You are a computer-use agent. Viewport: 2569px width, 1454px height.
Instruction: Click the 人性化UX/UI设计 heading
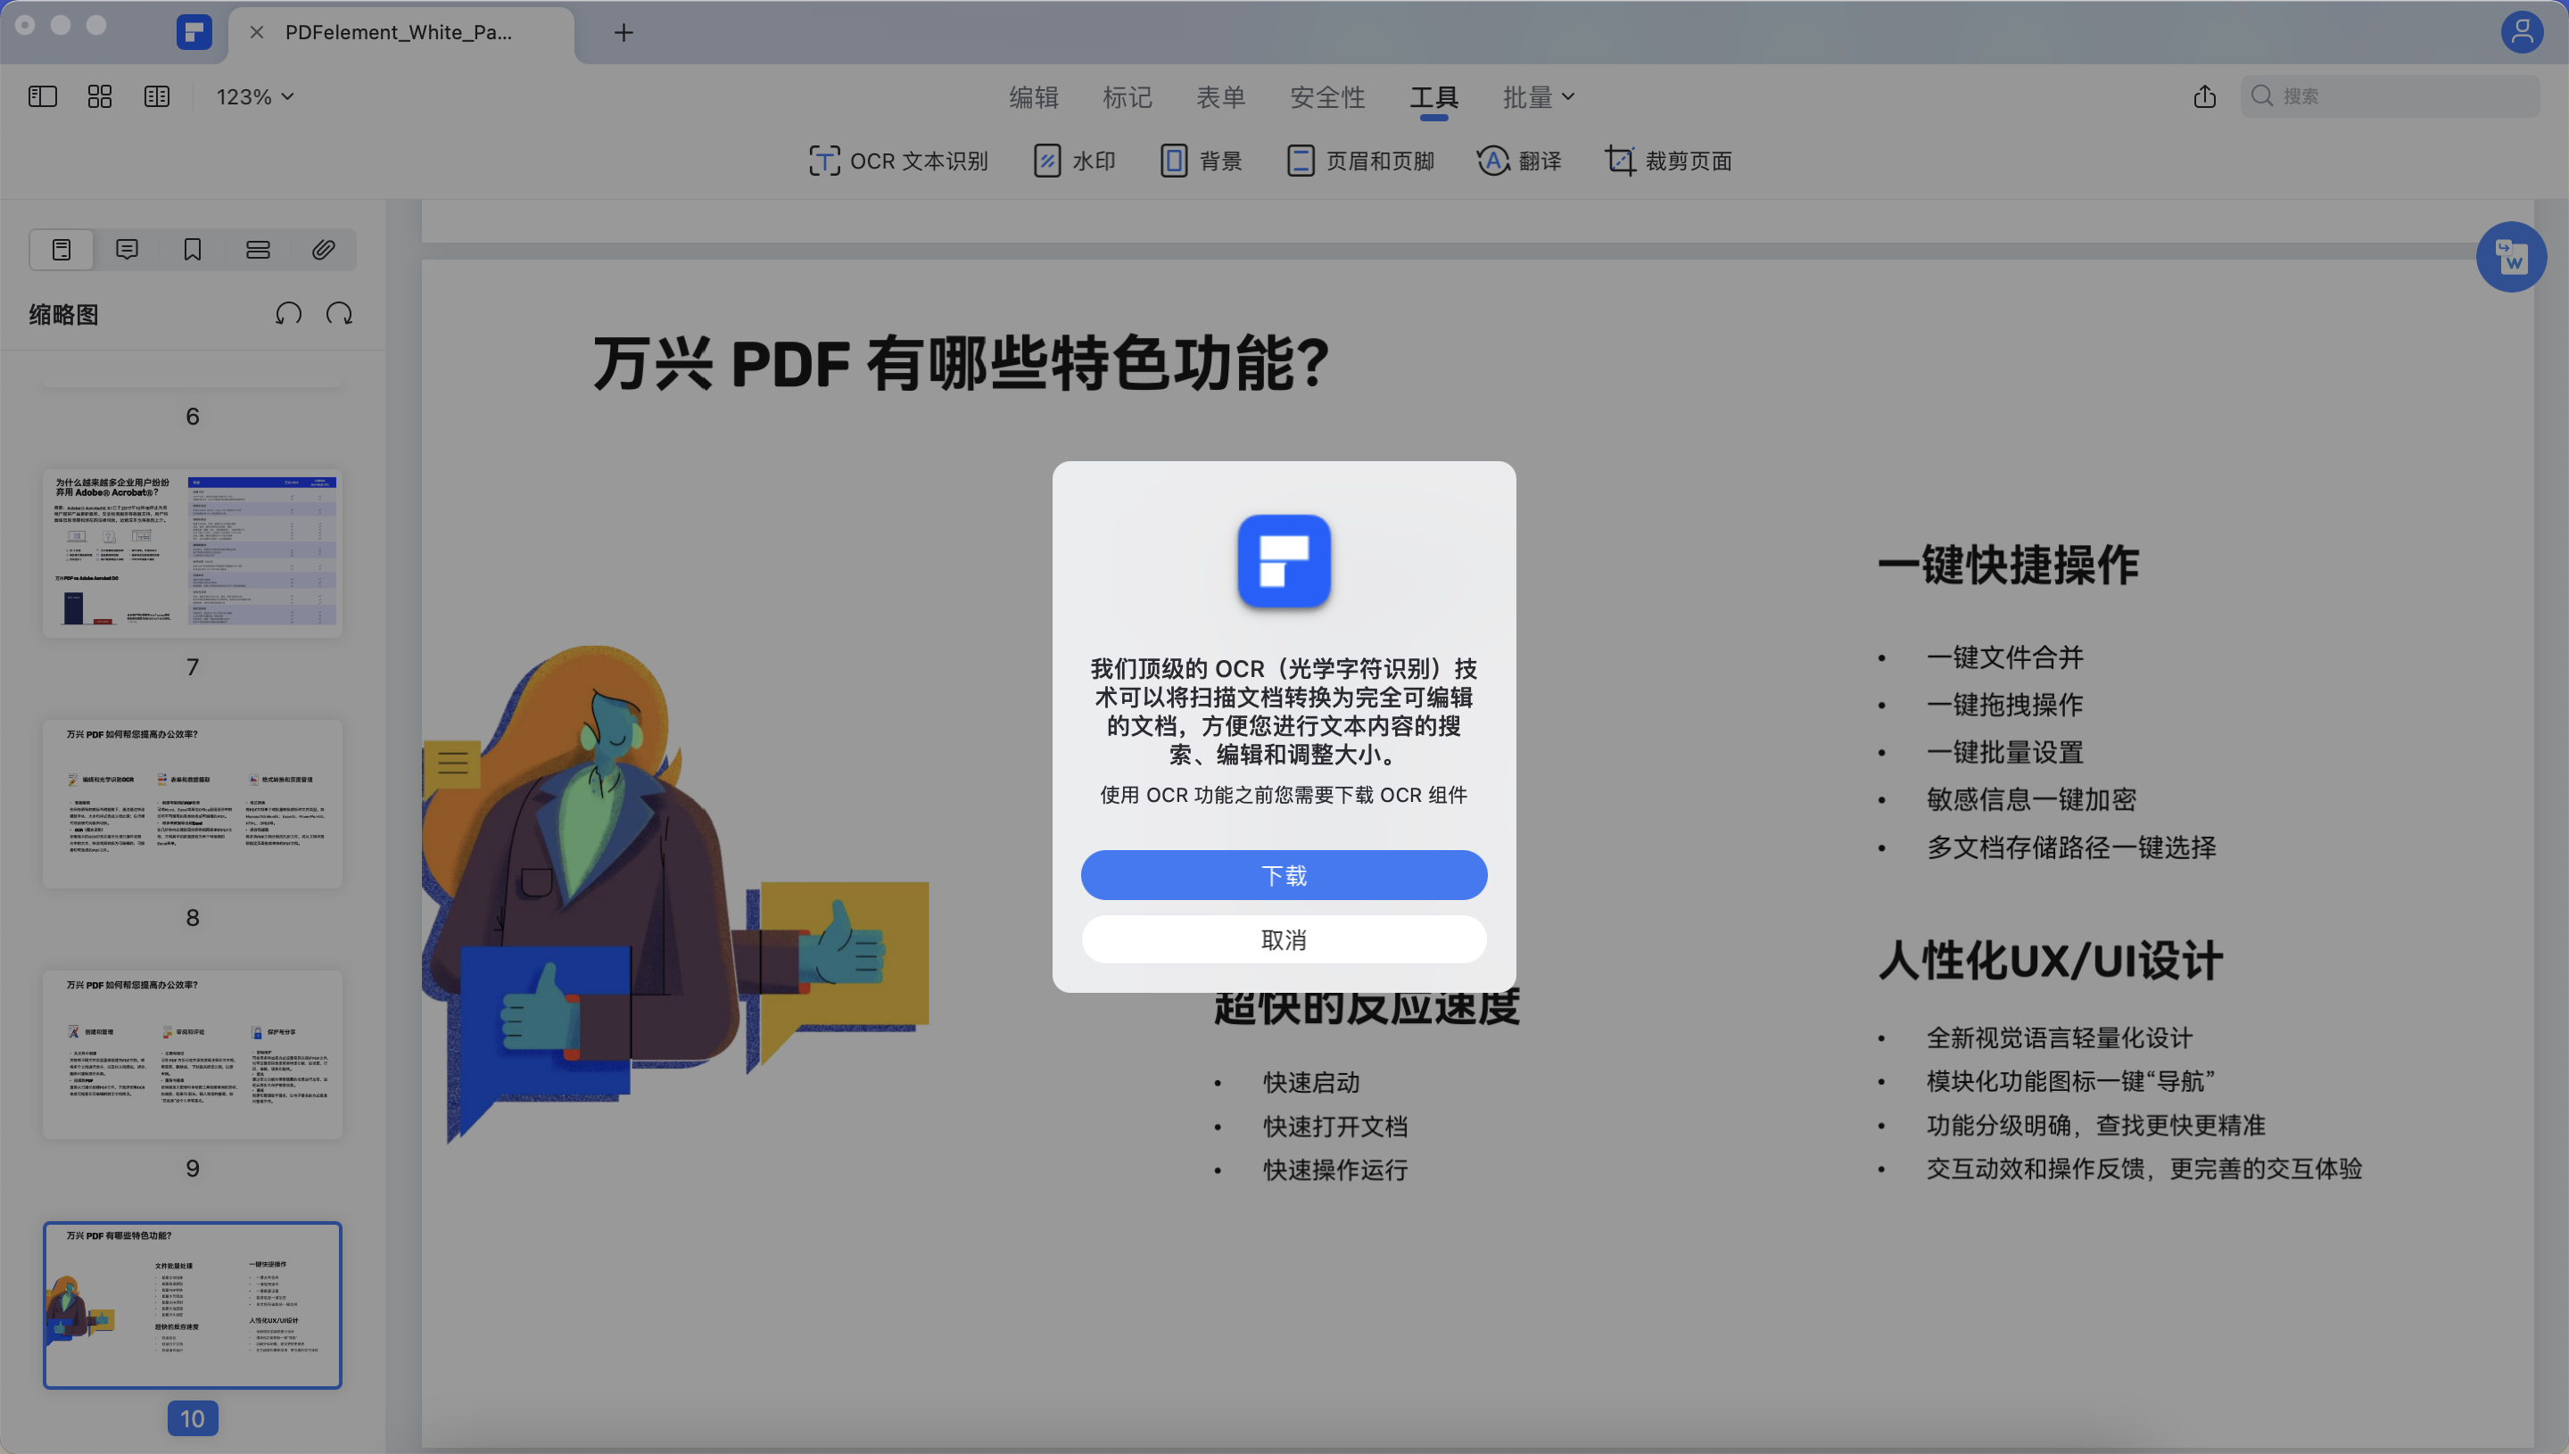tap(2051, 961)
